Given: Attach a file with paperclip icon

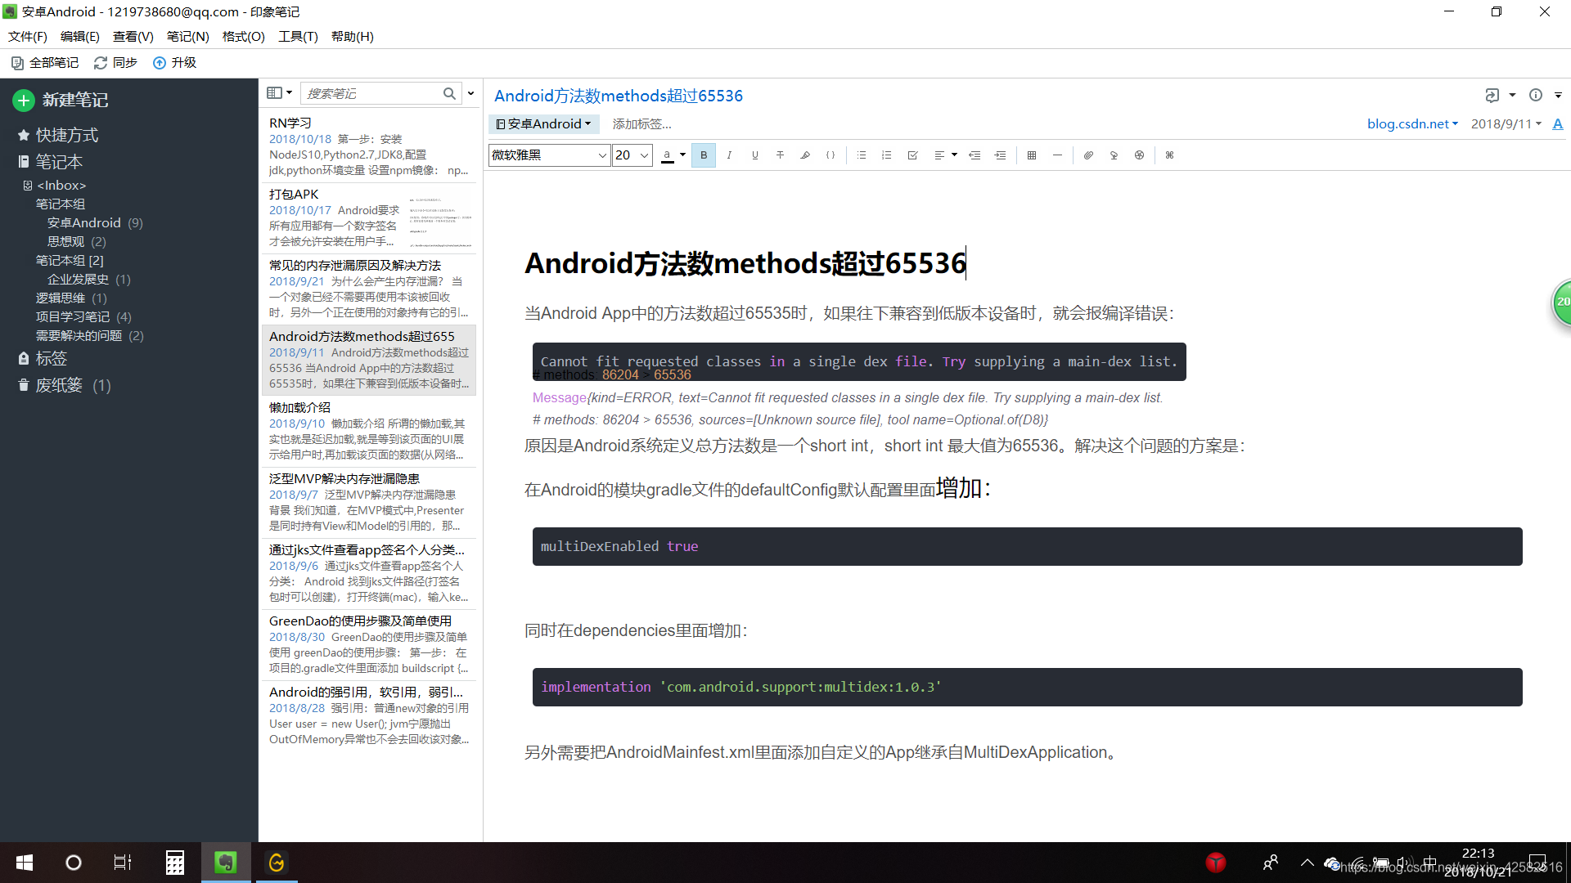Looking at the screenshot, I should (1088, 155).
